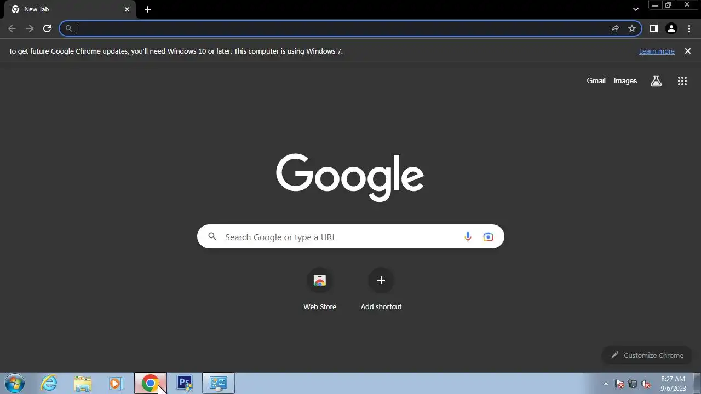Click the Search Google or type a URL box
Screen dimensions: 701x394
[350, 236]
